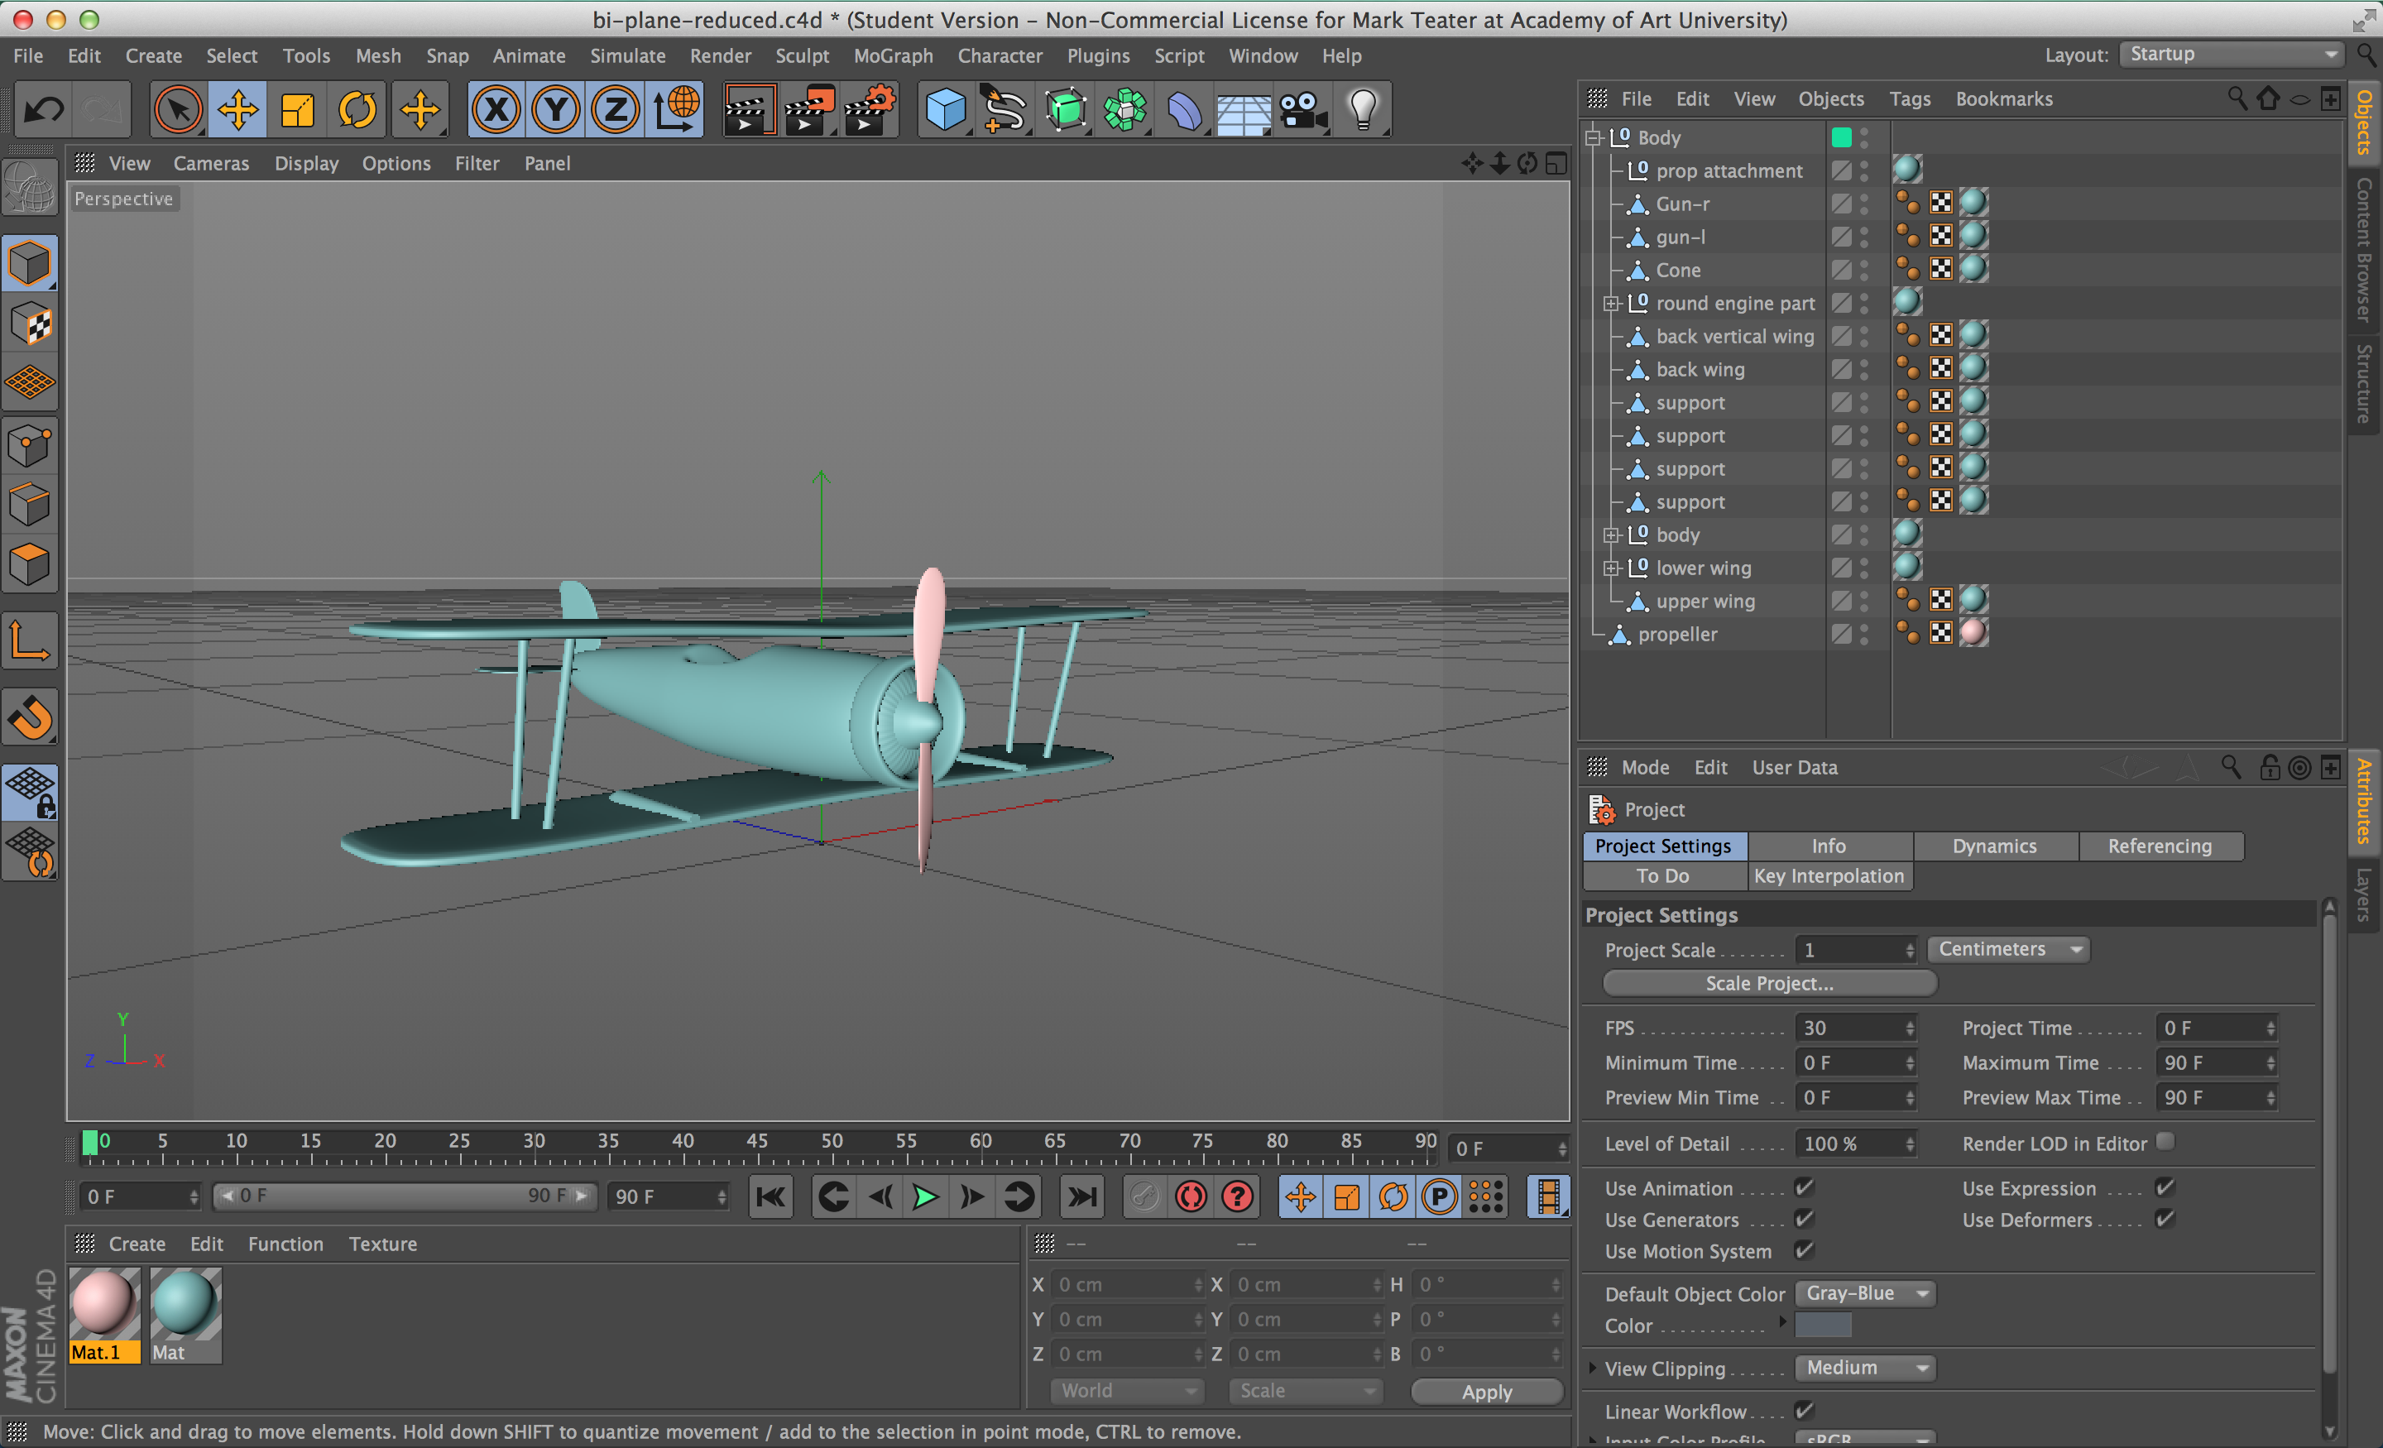The image size is (2383, 1448).
Task: Click the Default Object Color swatch
Action: (x=1822, y=1326)
